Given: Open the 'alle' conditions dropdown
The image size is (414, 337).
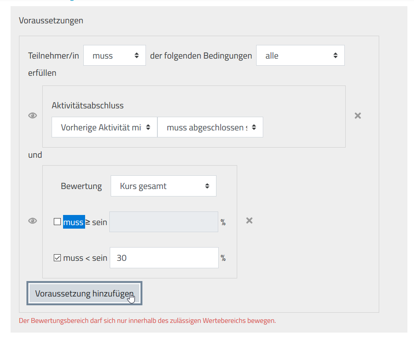Looking at the screenshot, I should (x=300, y=56).
